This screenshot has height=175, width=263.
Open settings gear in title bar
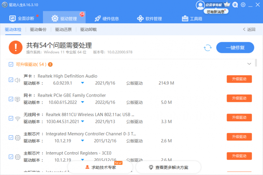click(x=243, y=5)
